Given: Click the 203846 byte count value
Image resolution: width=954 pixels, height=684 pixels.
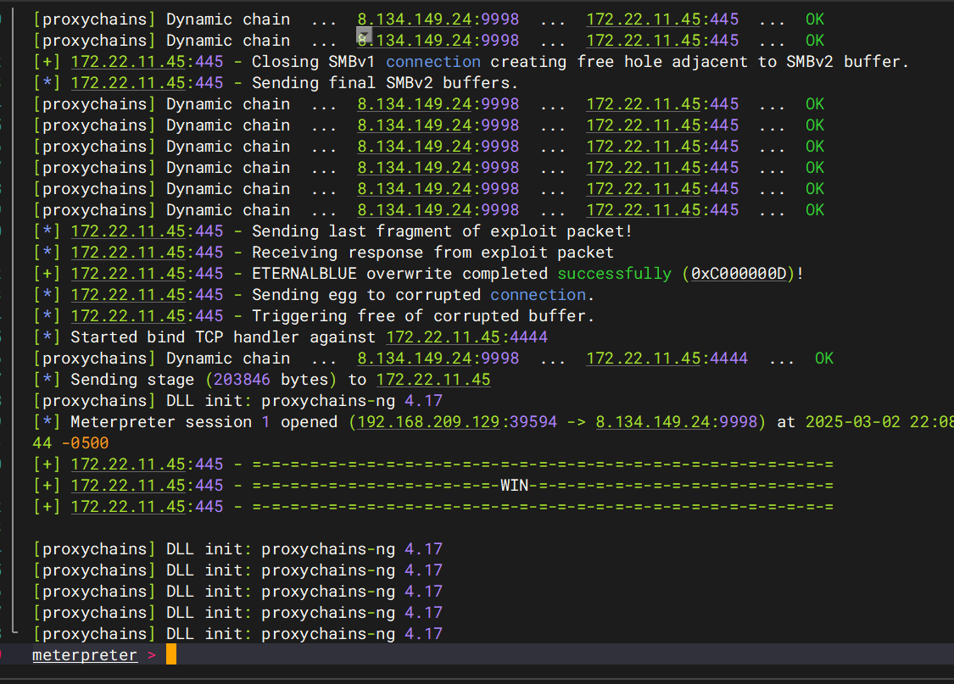Looking at the screenshot, I should tap(242, 380).
